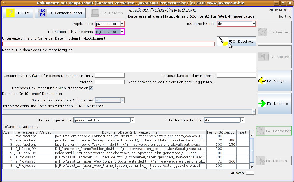Click the F4 Bearbeiten button
This screenshot has width=294, height=182.
click(274, 131)
